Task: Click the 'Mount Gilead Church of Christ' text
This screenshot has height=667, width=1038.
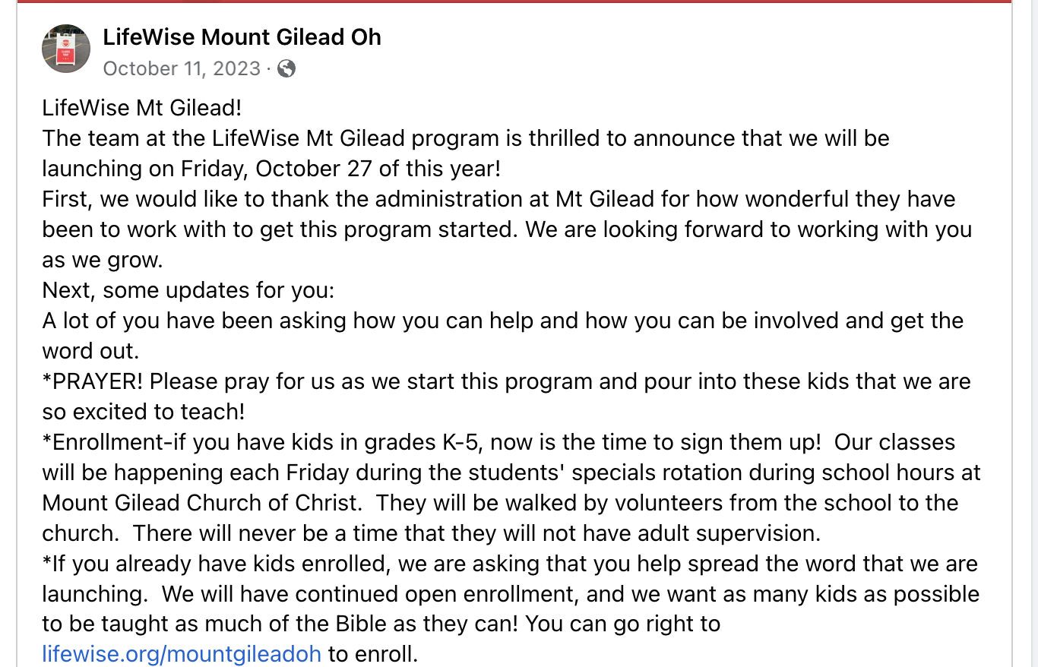Action: coord(200,503)
